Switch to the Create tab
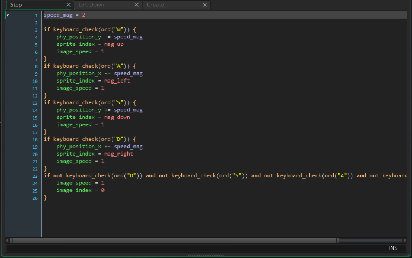 pyautogui.click(x=176, y=5)
